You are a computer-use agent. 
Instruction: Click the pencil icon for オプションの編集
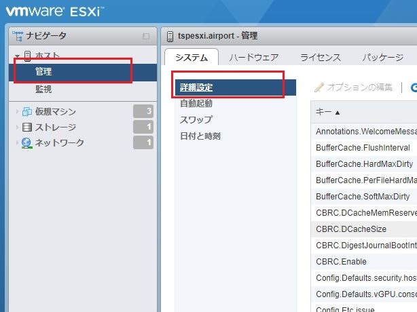coord(319,87)
